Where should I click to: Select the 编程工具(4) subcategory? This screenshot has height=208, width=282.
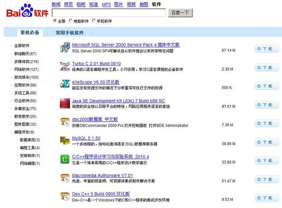point(30,148)
